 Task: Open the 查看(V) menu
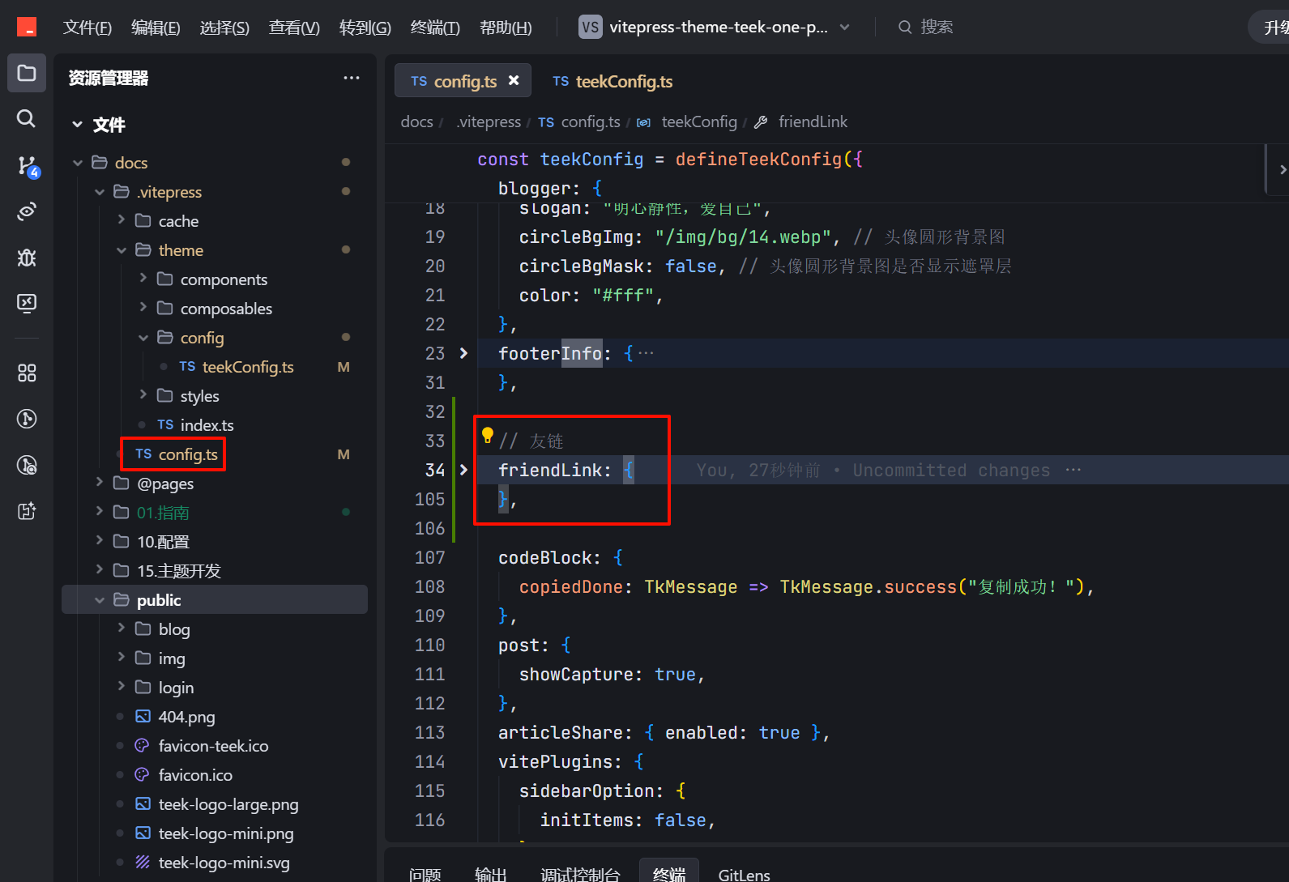pos(294,28)
